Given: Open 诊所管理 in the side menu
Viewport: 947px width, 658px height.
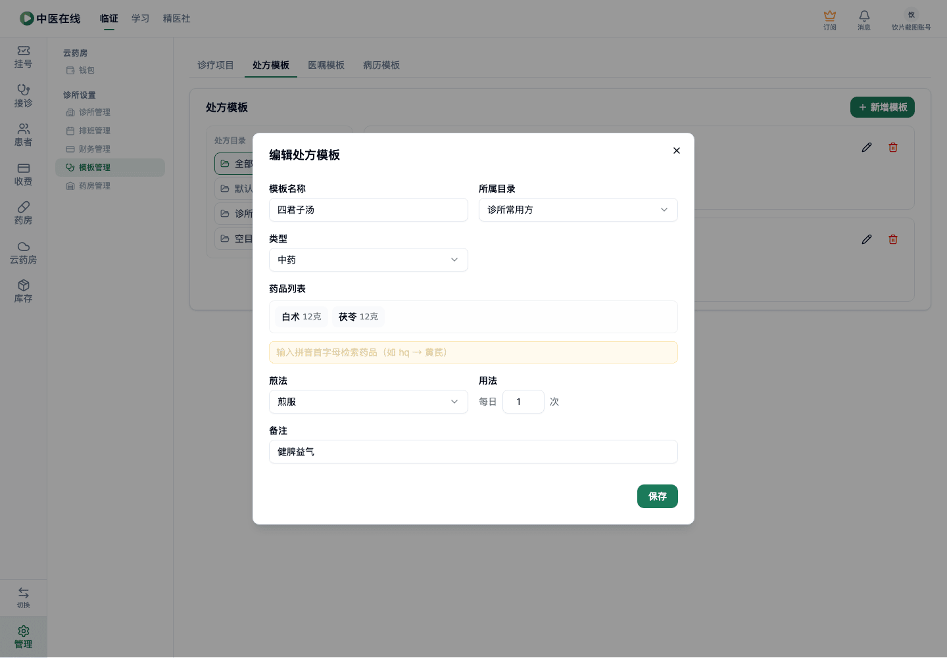Looking at the screenshot, I should pyautogui.click(x=110, y=112).
